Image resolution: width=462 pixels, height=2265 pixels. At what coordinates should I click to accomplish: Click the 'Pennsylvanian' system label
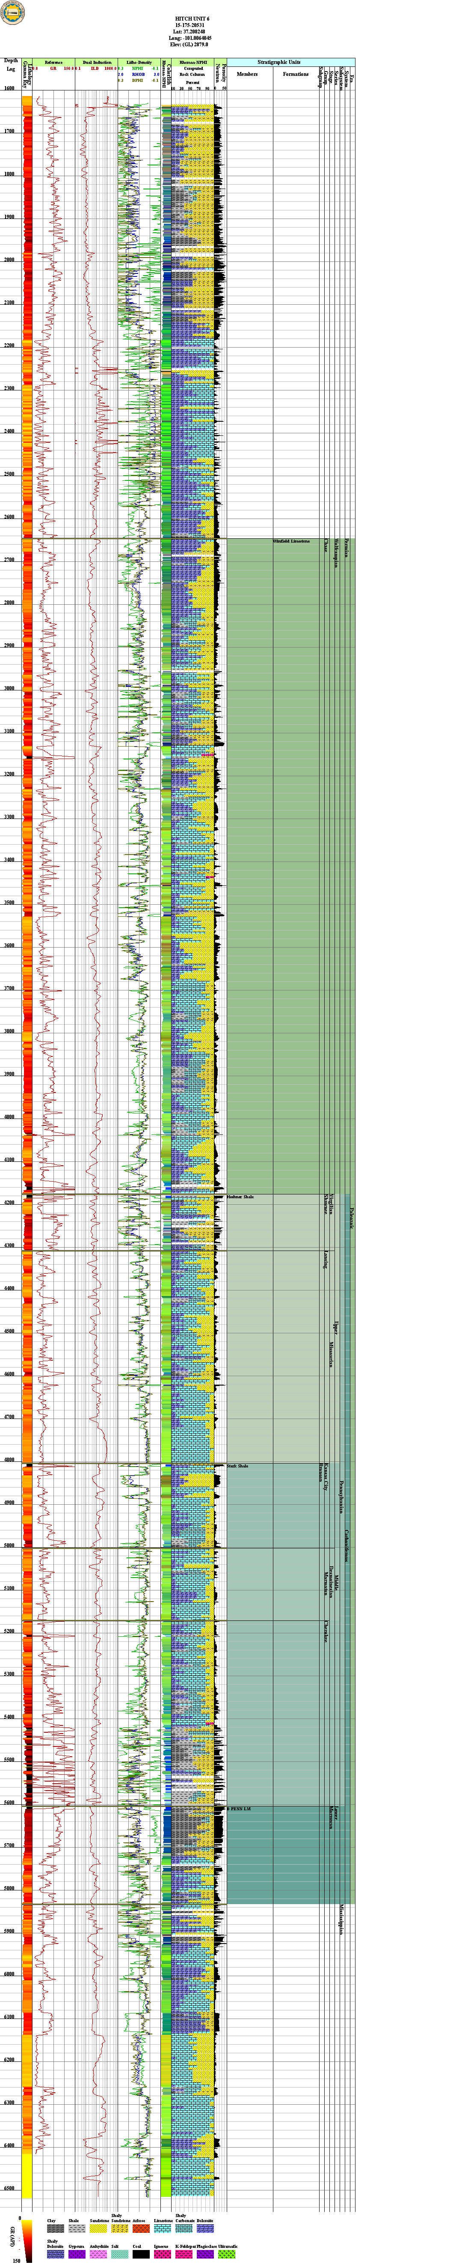341,1497
